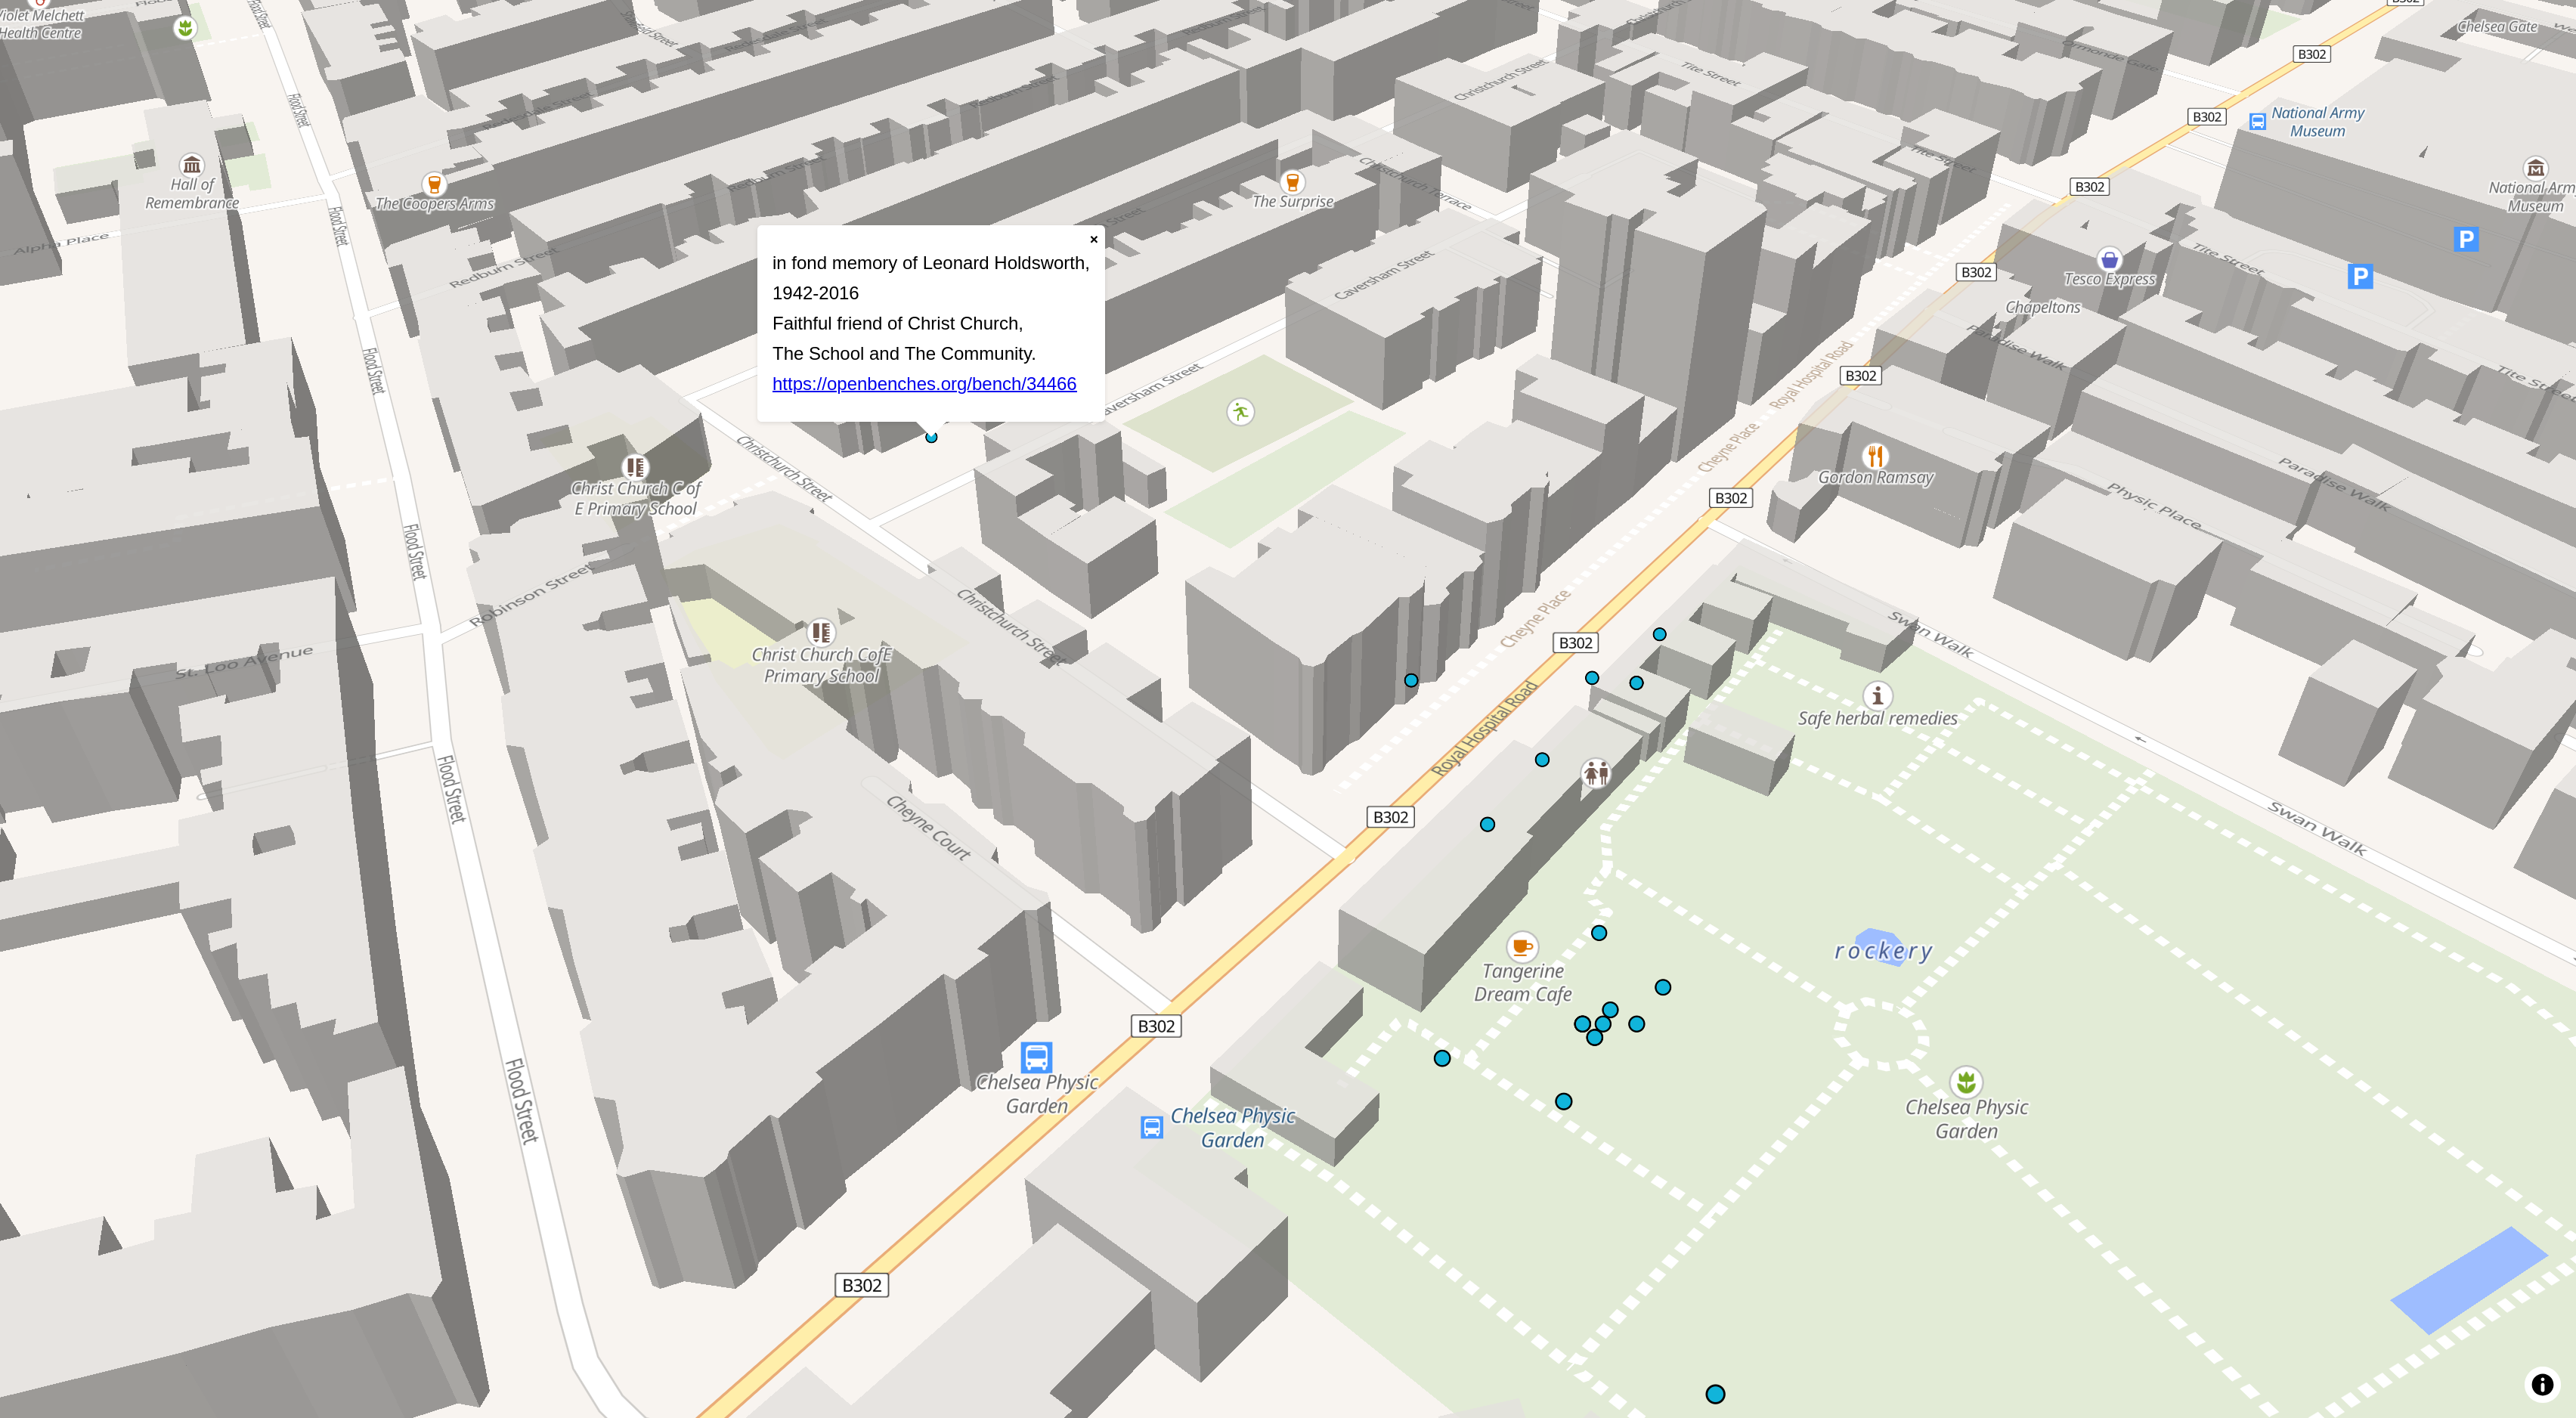Click the Caversham Street label on the building
Screen dimensions: 2576x1418
[x=1383, y=274]
